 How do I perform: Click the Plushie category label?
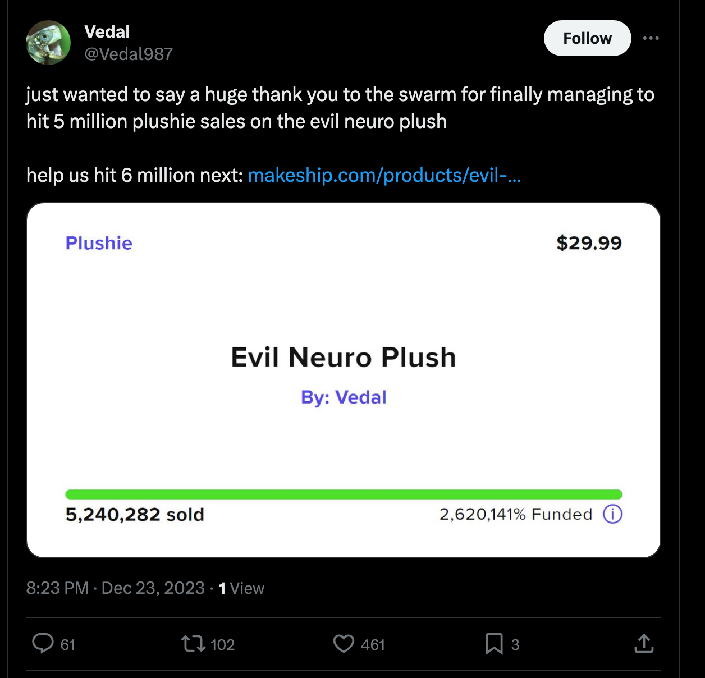(x=99, y=243)
